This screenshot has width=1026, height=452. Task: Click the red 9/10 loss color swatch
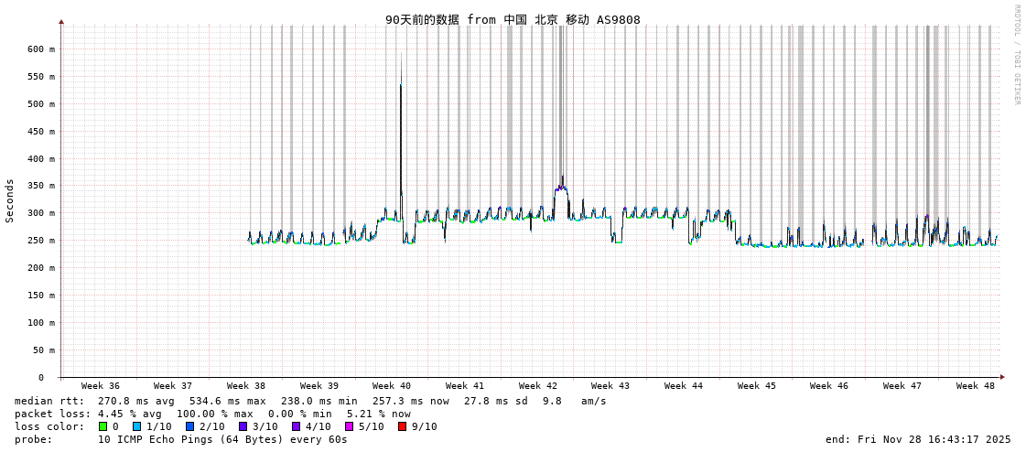coord(402,426)
